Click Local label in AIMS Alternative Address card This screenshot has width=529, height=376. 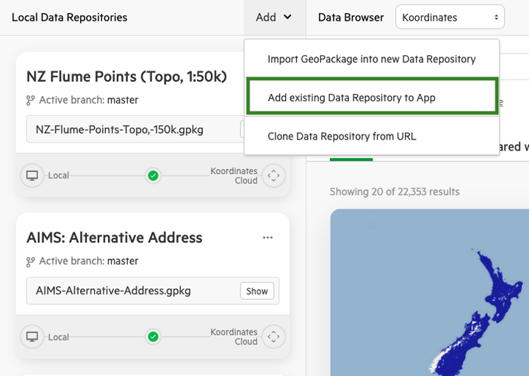pos(58,337)
